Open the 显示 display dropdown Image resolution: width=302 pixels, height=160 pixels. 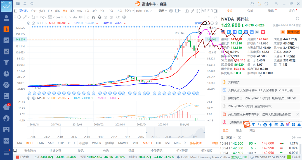pos(162,11)
